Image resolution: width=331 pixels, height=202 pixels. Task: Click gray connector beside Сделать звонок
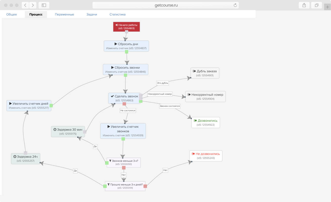(141, 97)
